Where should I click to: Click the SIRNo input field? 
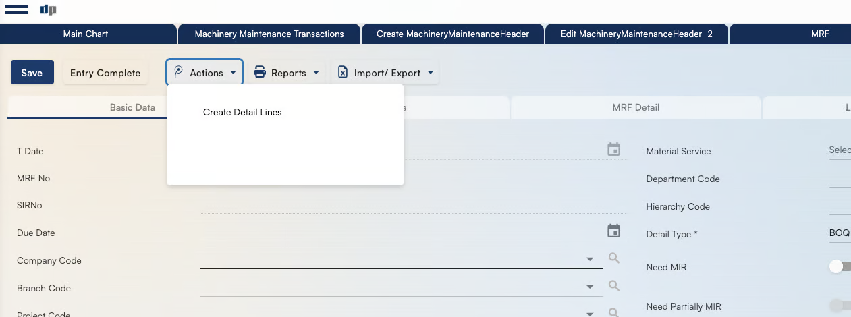[x=412, y=206]
